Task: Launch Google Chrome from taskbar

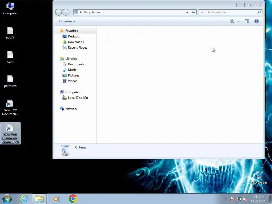Action: tap(73, 199)
